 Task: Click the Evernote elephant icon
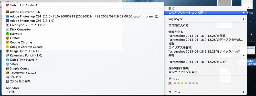pos(7,34)
